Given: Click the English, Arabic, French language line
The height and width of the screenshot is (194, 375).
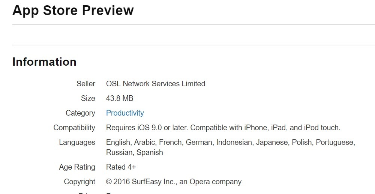Looking at the screenshot, I should click(x=231, y=142).
